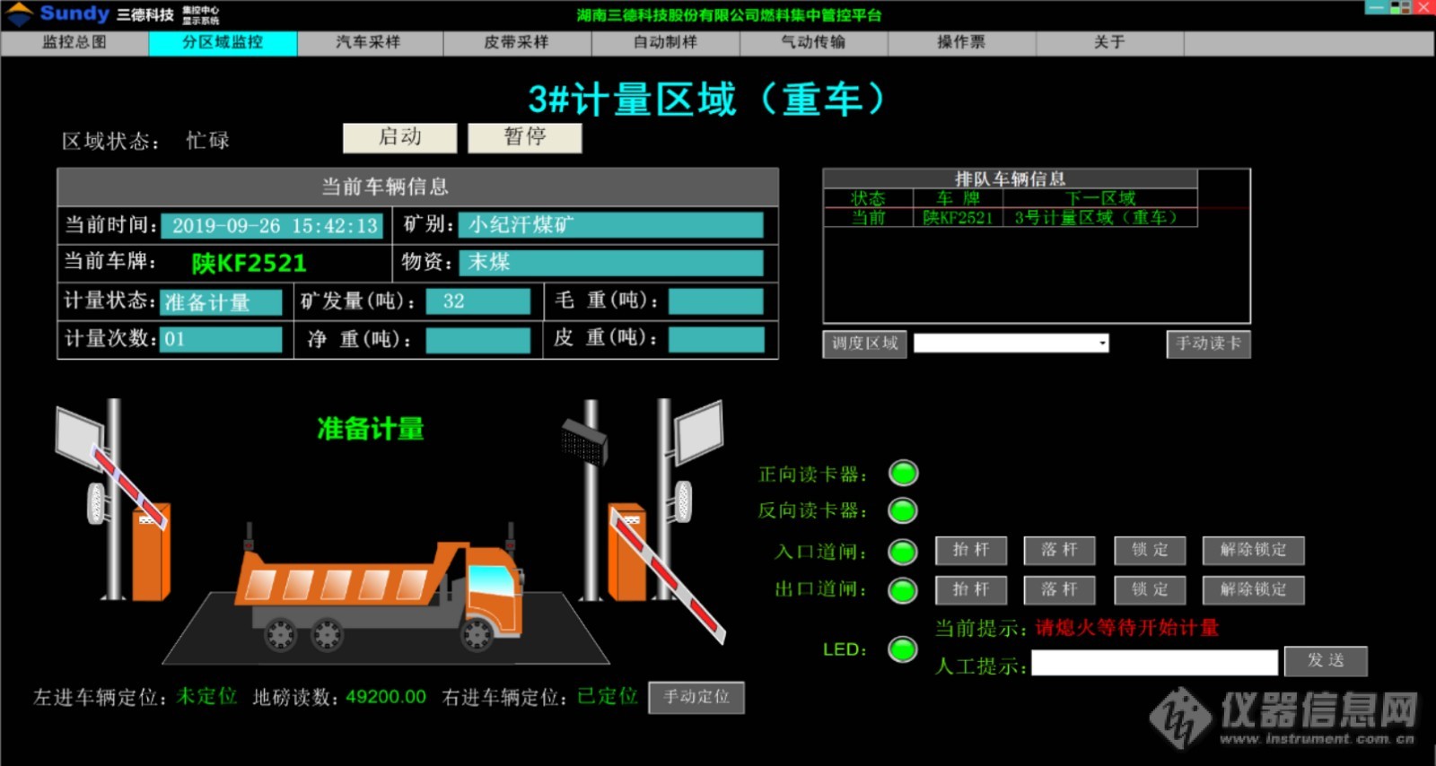Image resolution: width=1436 pixels, height=766 pixels.
Task: Go to the 自动制样 tab
Action: [x=665, y=43]
